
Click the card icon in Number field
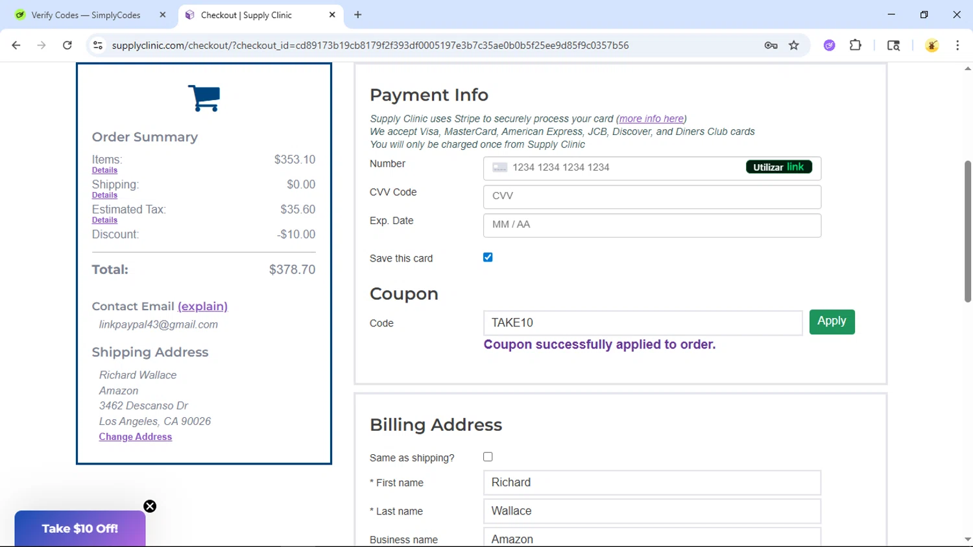pos(499,167)
